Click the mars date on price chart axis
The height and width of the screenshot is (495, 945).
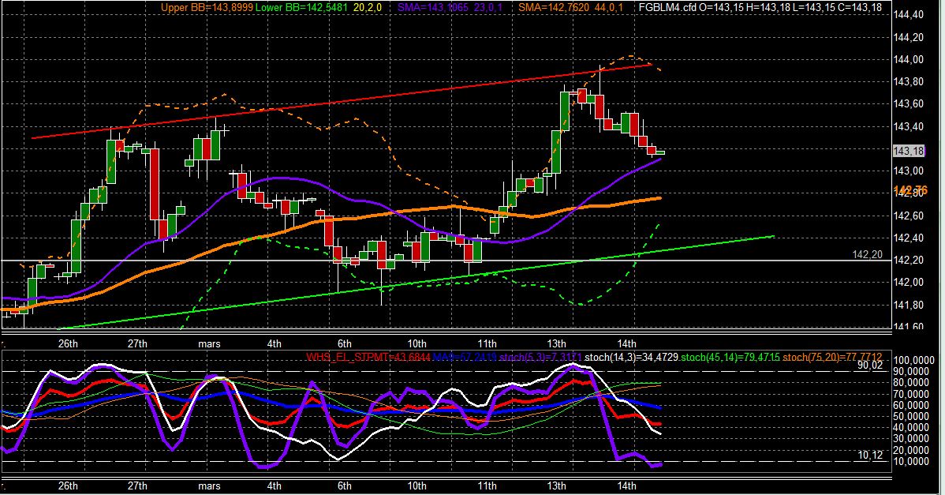[209, 343]
